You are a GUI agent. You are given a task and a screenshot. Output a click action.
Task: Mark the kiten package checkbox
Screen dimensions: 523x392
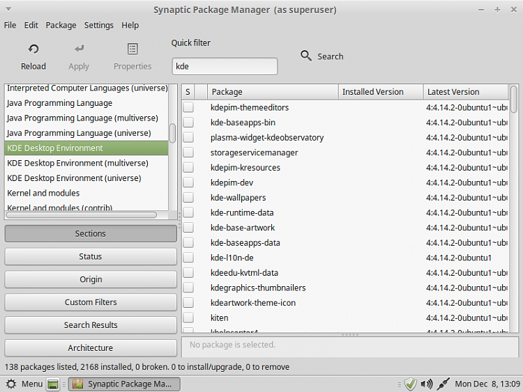[188, 317]
